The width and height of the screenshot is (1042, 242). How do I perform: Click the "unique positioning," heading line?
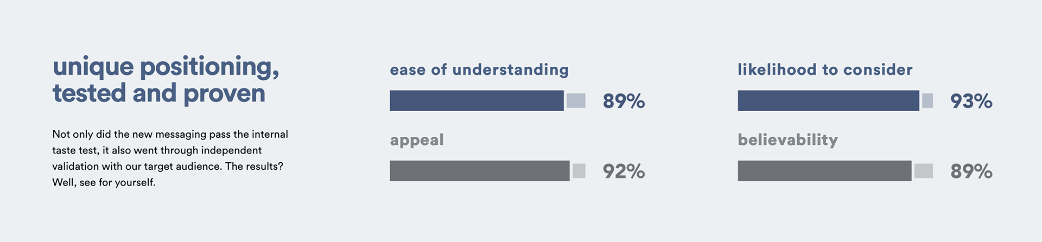pos(166,67)
